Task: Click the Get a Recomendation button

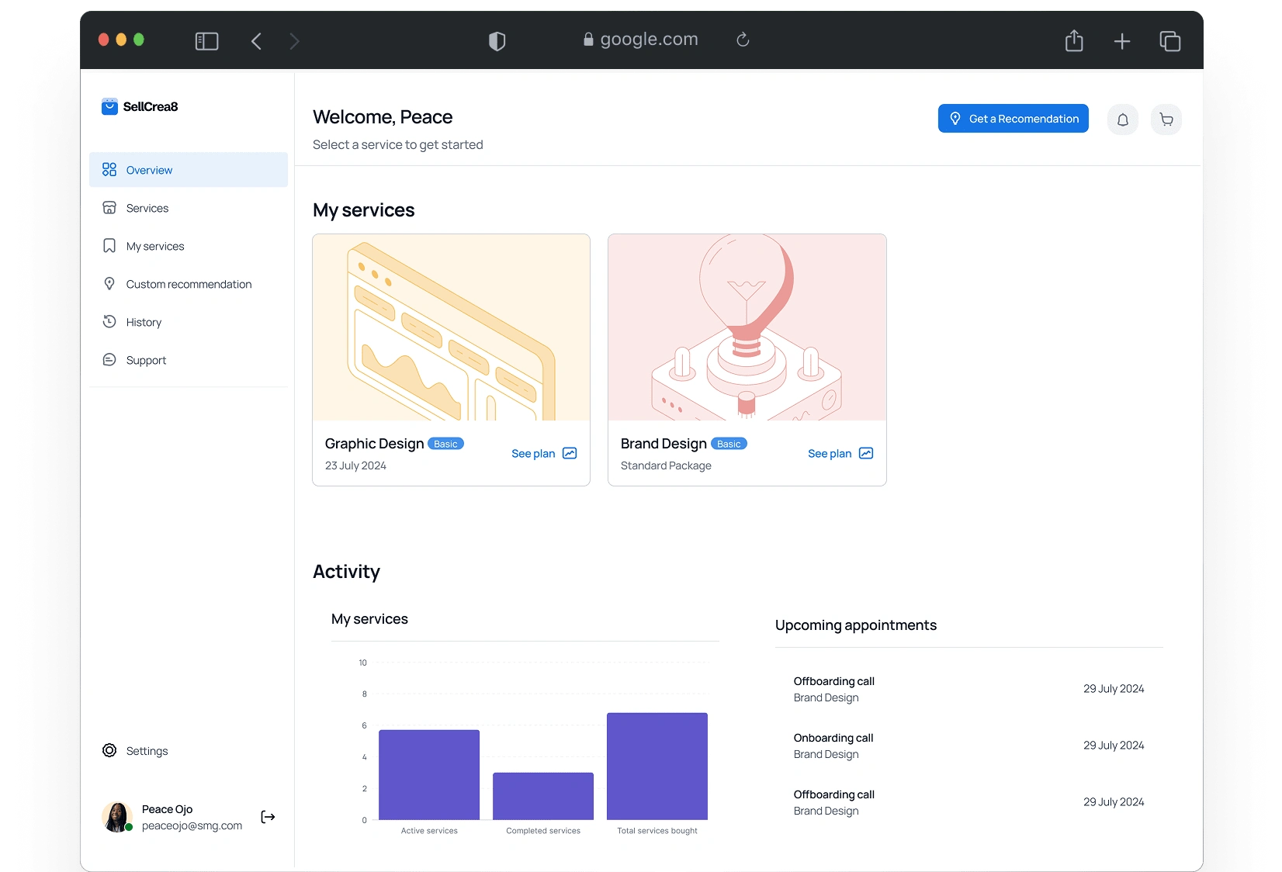Action: [x=1013, y=119]
